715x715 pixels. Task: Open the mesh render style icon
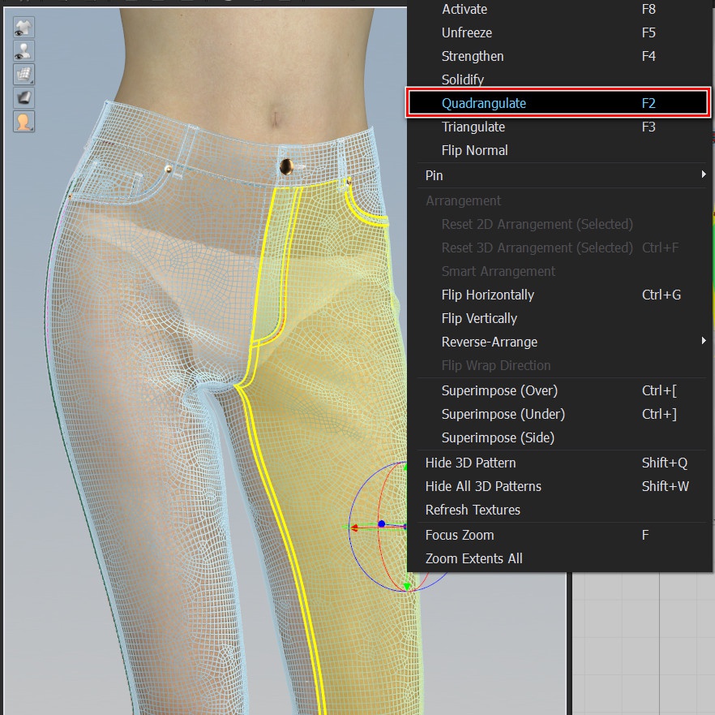click(24, 75)
